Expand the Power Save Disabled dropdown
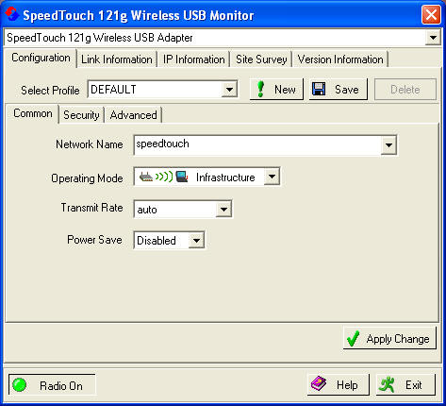Viewport: 446px width, 406px height. [x=196, y=241]
